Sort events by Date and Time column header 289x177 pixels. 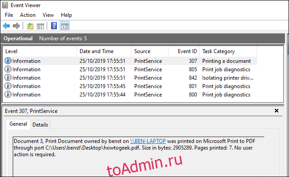(96, 51)
